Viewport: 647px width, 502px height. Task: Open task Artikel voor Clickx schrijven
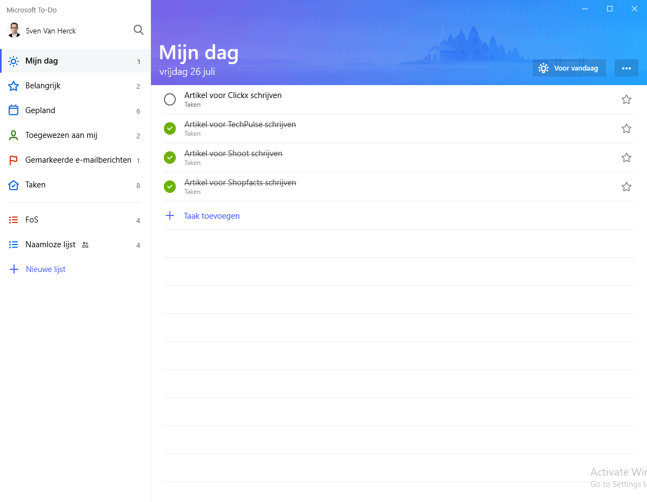[399, 100]
